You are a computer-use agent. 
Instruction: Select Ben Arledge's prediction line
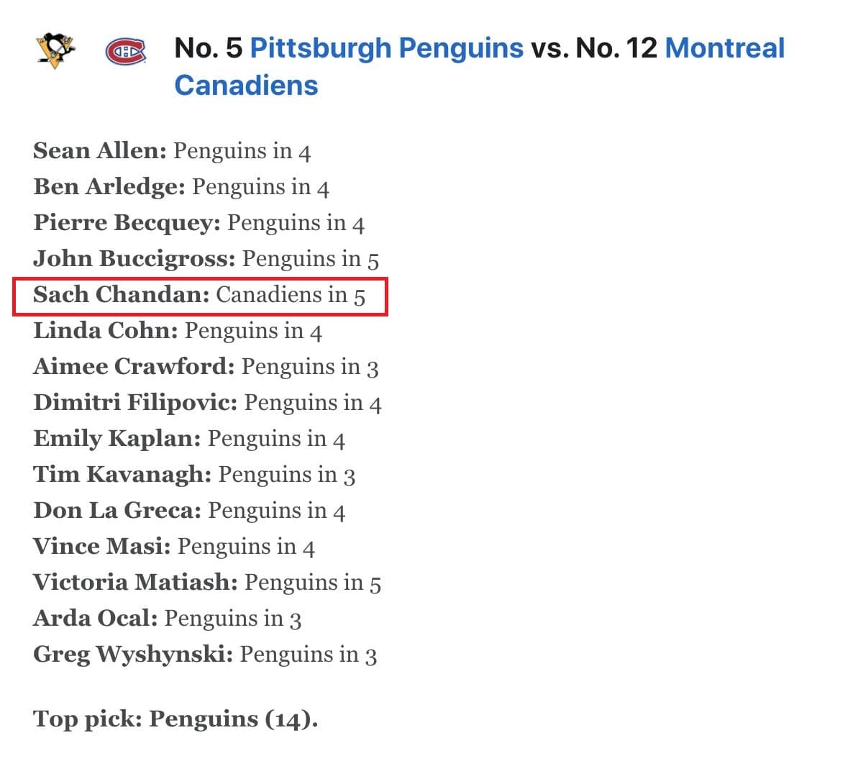(x=181, y=188)
